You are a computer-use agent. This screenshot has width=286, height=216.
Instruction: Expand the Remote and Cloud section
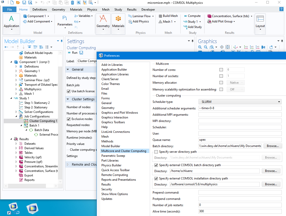(x=68, y=164)
